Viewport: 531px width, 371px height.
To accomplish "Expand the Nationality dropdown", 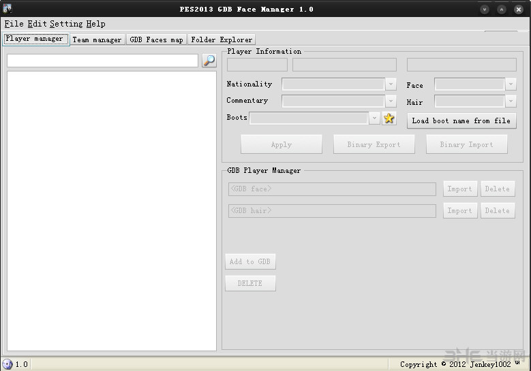I will tap(391, 84).
